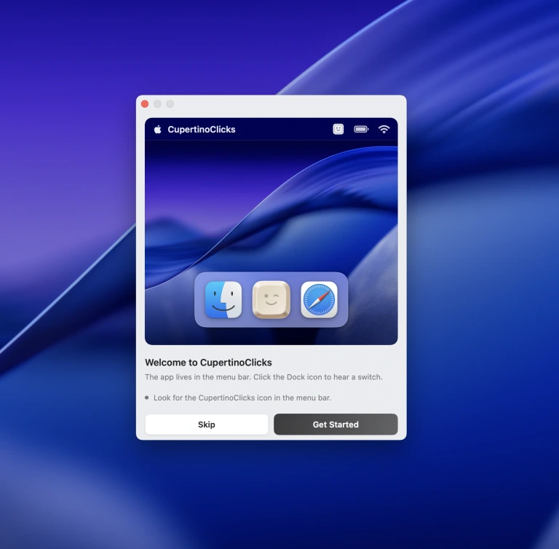Click the 'Welcome to CupertinoClicks' heading
This screenshot has height=549, width=559.
click(x=208, y=363)
